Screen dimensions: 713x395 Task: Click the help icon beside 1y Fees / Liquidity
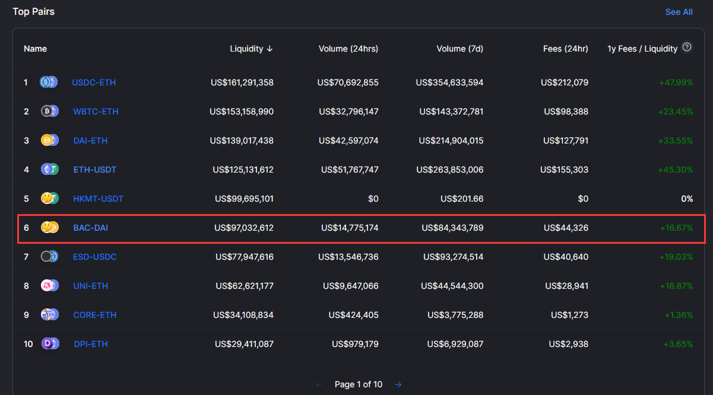[687, 47]
